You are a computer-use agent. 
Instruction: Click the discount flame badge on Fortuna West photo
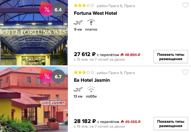[x=46, y=9]
